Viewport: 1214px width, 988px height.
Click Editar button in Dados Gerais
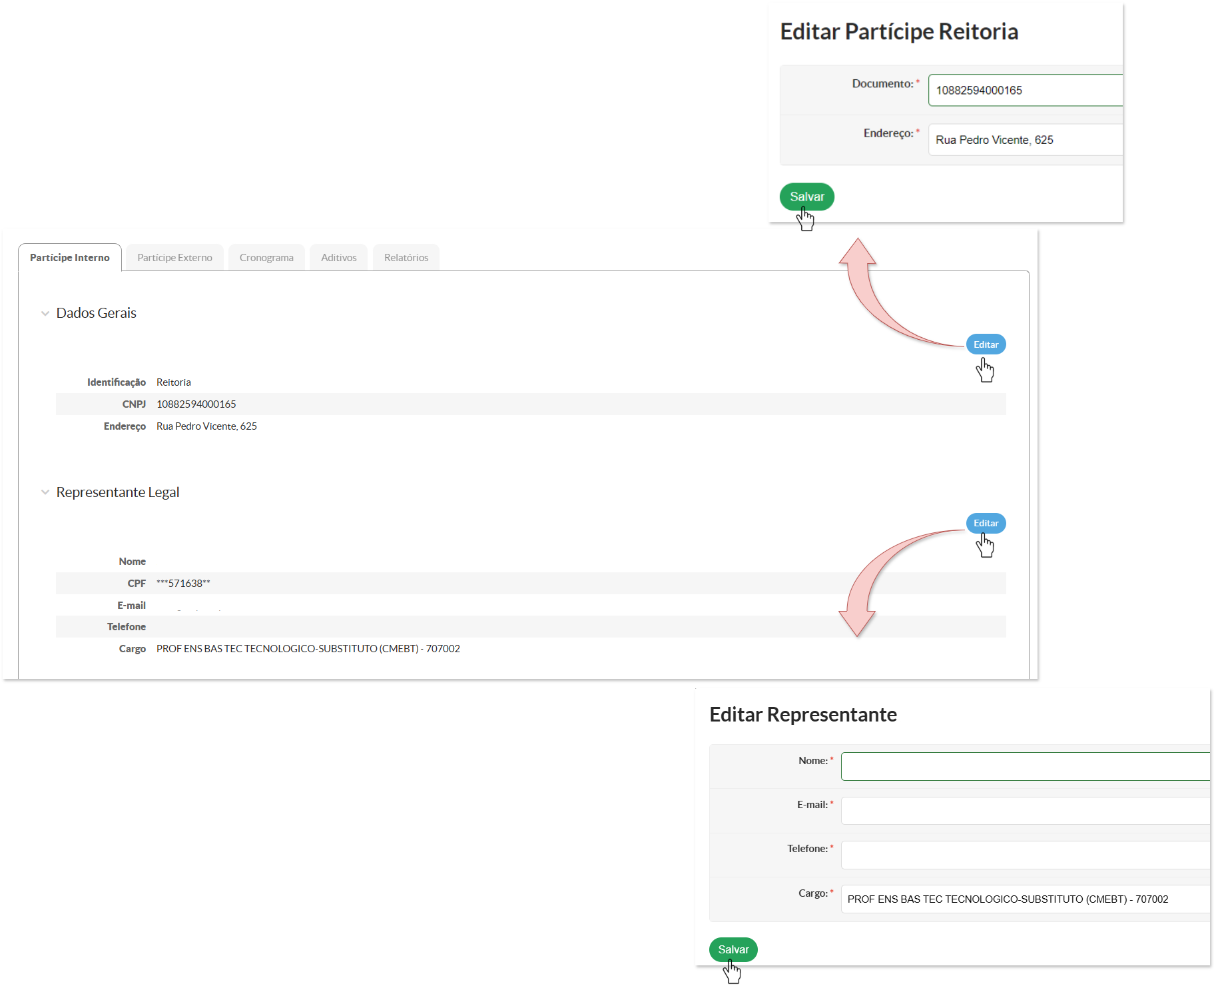pos(986,344)
